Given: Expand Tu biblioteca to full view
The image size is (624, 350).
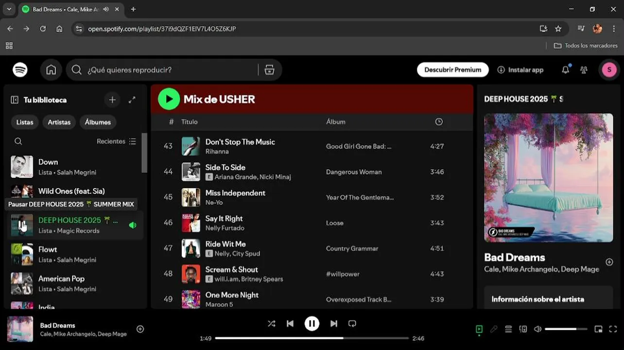Looking at the screenshot, I should (132, 100).
